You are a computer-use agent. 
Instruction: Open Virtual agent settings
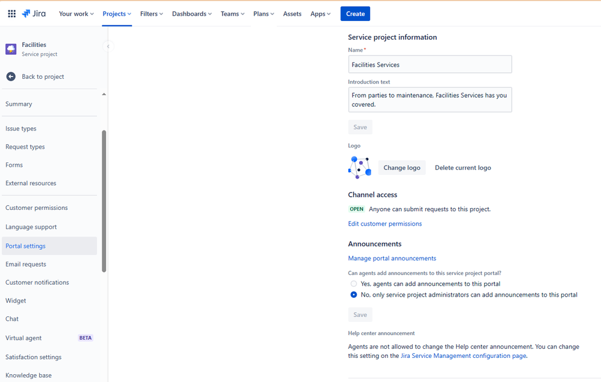coord(49,338)
